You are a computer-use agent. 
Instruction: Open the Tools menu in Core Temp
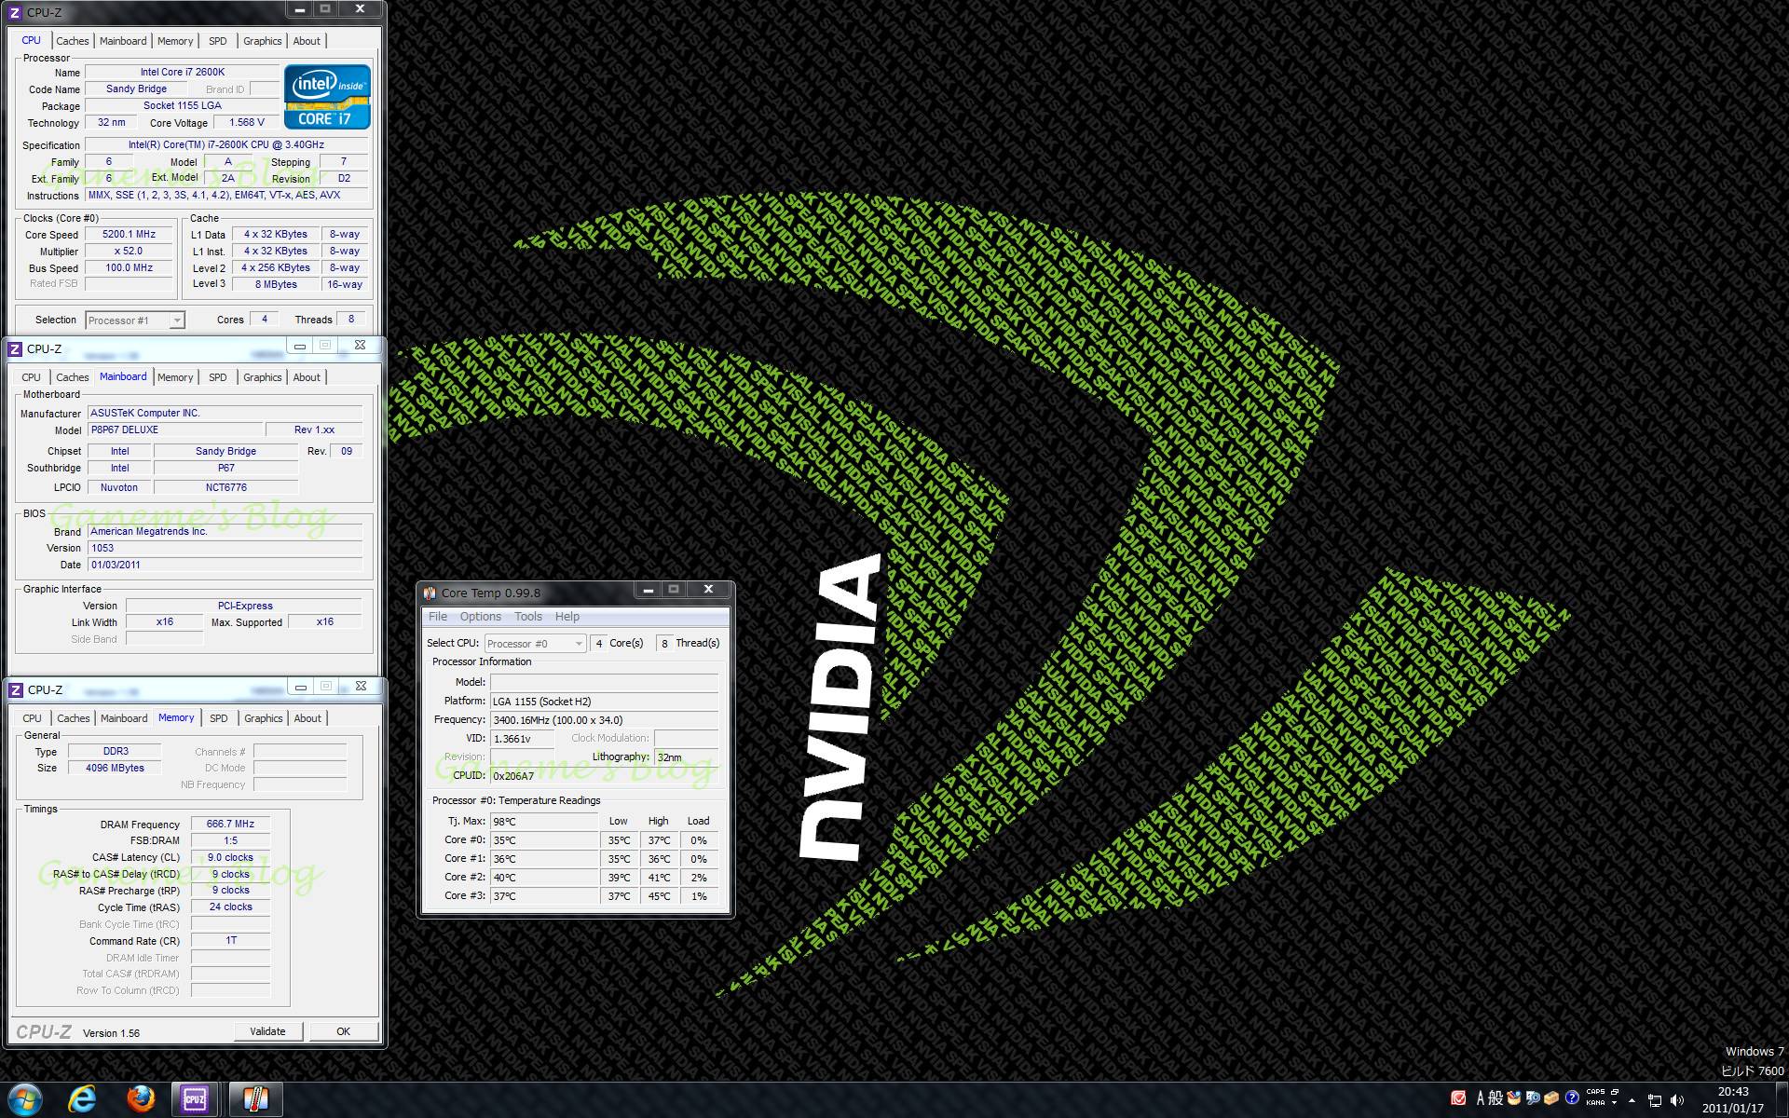[527, 617]
